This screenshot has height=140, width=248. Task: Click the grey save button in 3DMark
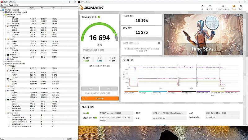(109, 88)
